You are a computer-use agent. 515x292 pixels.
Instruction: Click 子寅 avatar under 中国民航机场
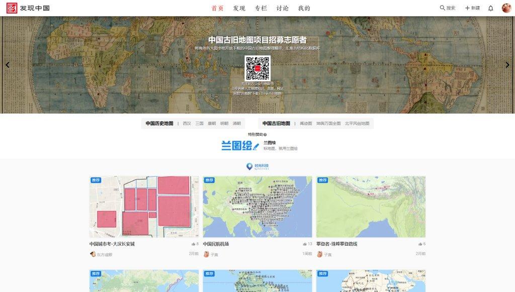point(206,254)
